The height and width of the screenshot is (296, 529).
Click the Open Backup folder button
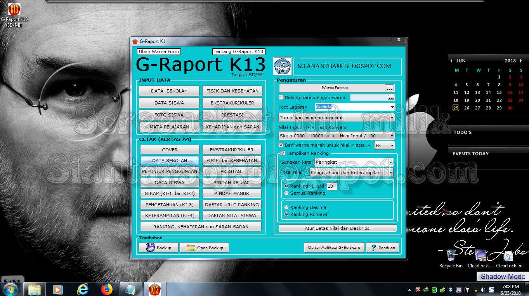[x=204, y=248]
